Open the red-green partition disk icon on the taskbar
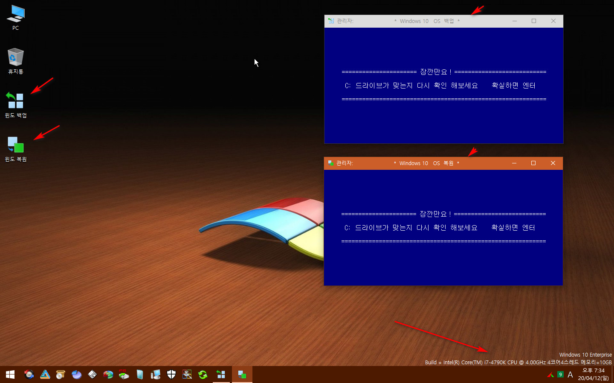Screen dimensions: 614x383 [108, 374]
